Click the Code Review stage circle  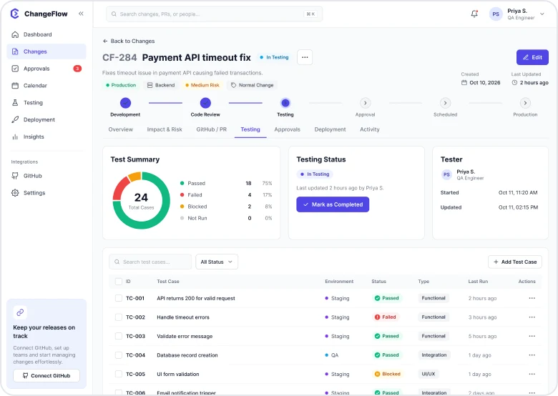(x=205, y=103)
